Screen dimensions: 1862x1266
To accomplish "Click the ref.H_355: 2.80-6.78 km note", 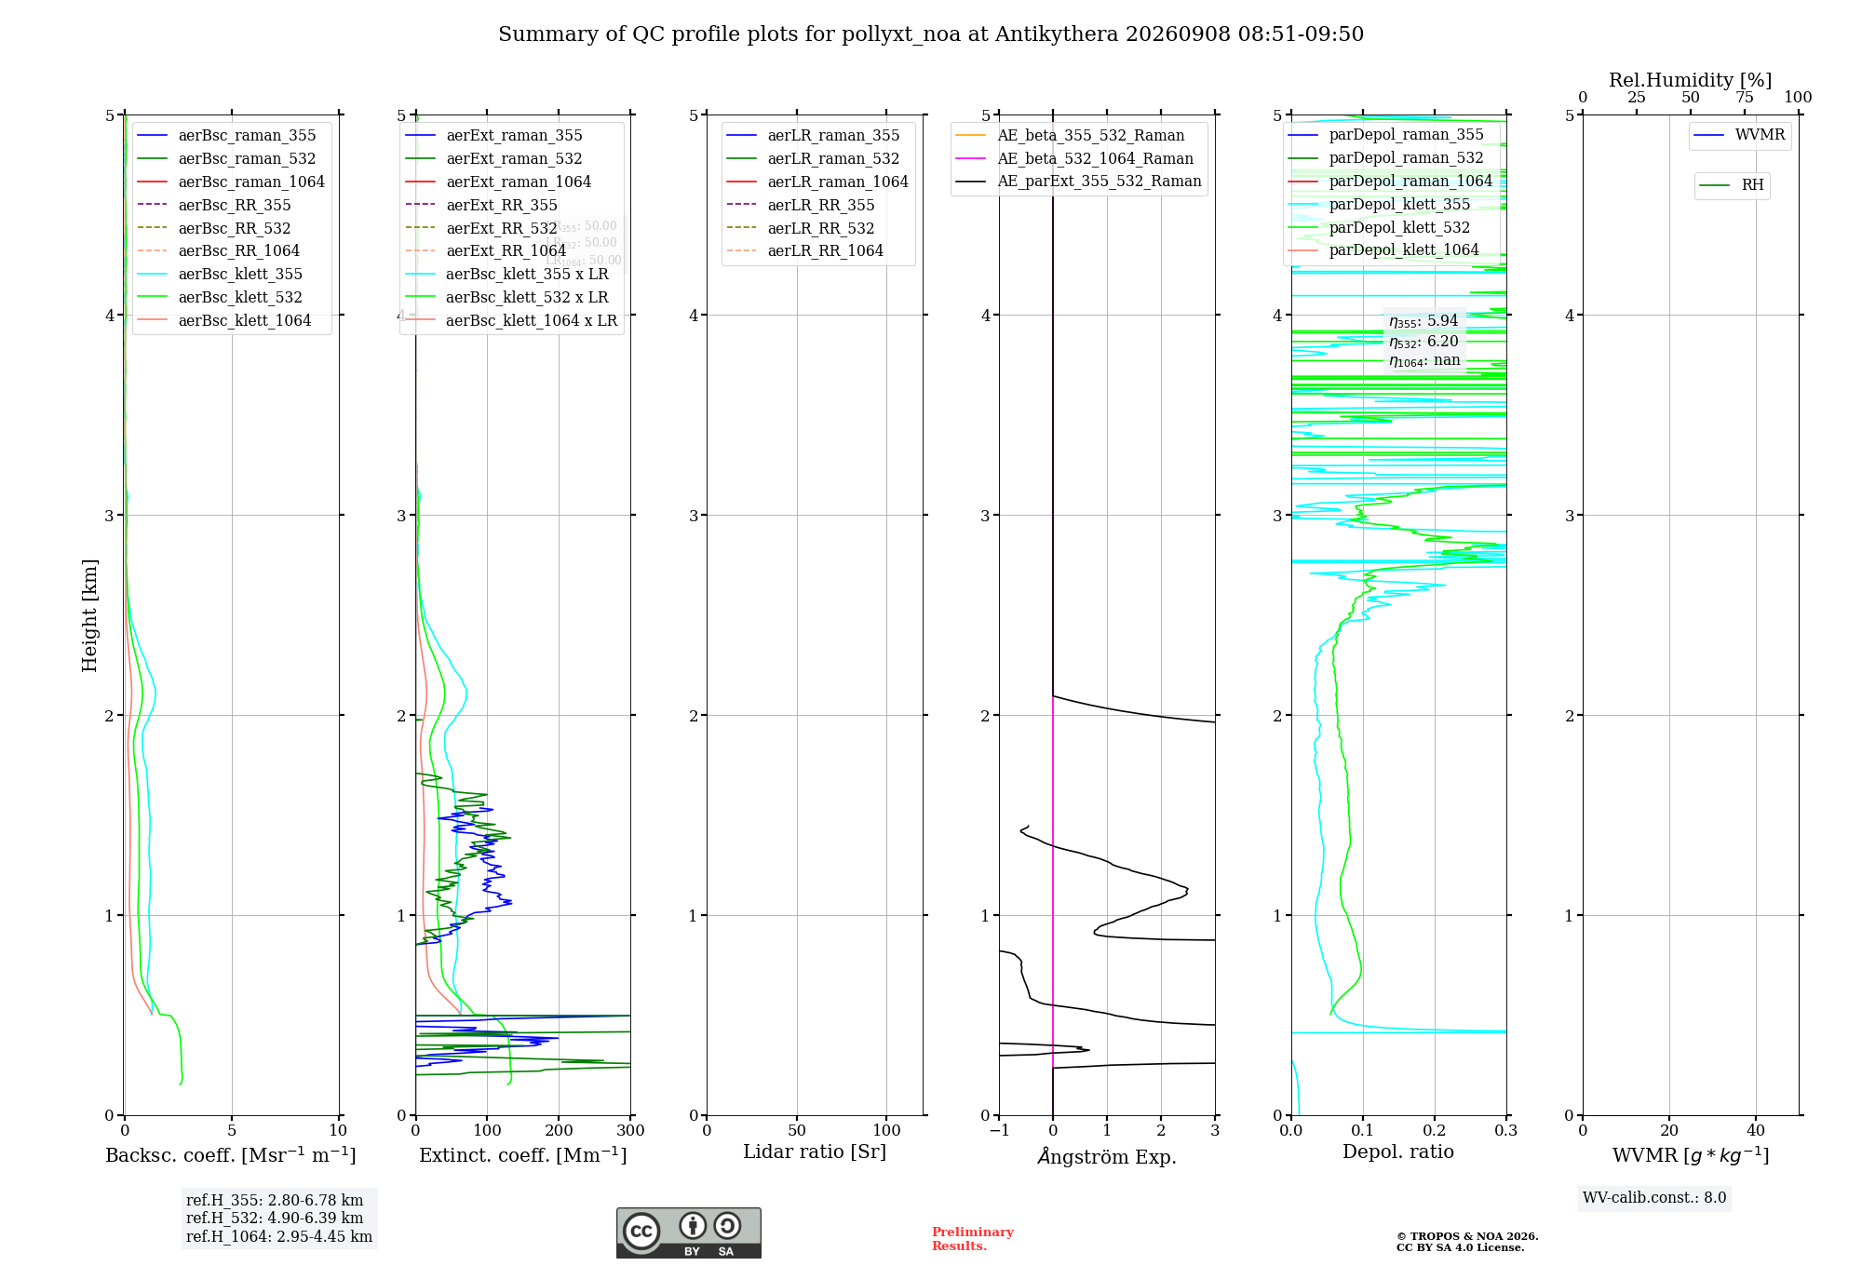I will point(275,1201).
